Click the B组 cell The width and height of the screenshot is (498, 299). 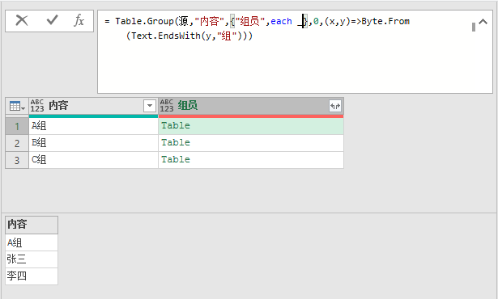point(93,143)
